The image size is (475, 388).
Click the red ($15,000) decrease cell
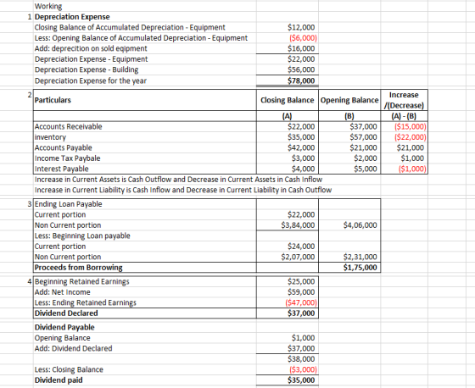[x=411, y=126]
